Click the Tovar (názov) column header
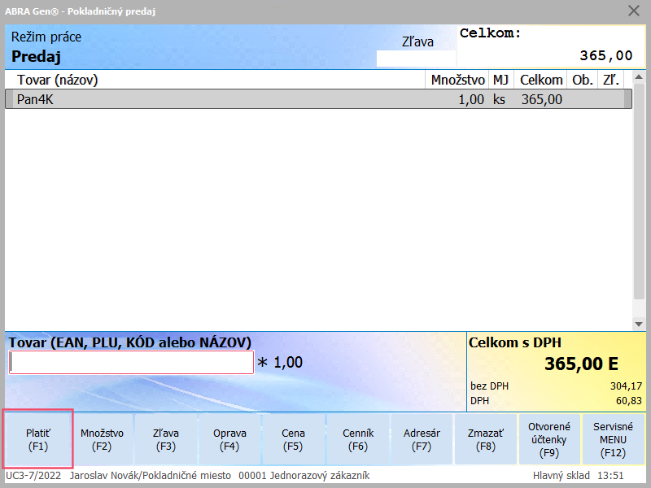The width and height of the screenshot is (651, 488). pos(216,80)
